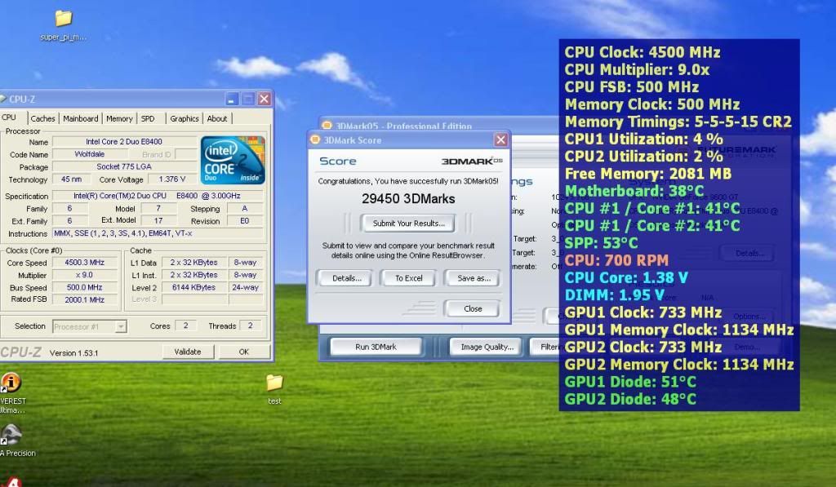Viewport: 836px width, 487px height.
Task: Switch to the Graphics tab in CPU-Z
Action: 184,119
